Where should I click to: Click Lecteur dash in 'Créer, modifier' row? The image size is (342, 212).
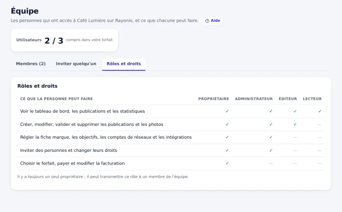(x=319, y=125)
